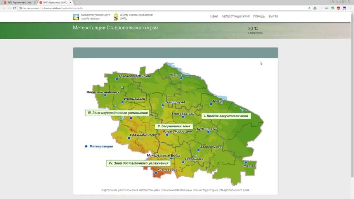Select the active 'АИС Агроклимат | АИС' tab
Image resolution: width=354 pixels, height=199 pixels.
pos(55,2)
